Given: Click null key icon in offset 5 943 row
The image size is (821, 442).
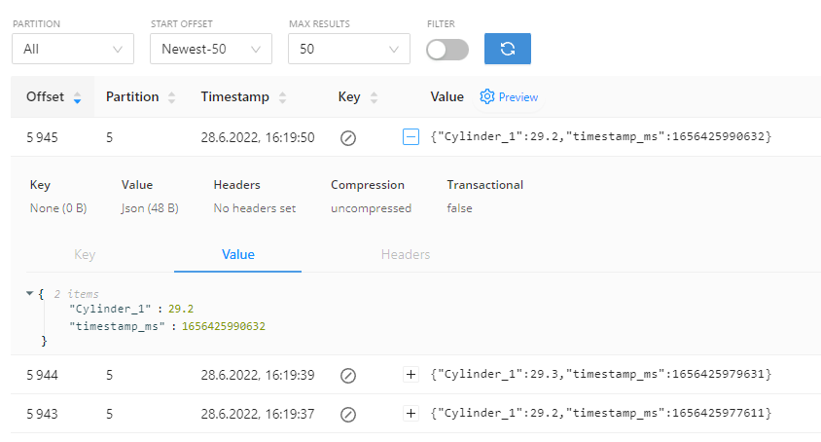Looking at the screenshot, I should [x=348, y=414].
